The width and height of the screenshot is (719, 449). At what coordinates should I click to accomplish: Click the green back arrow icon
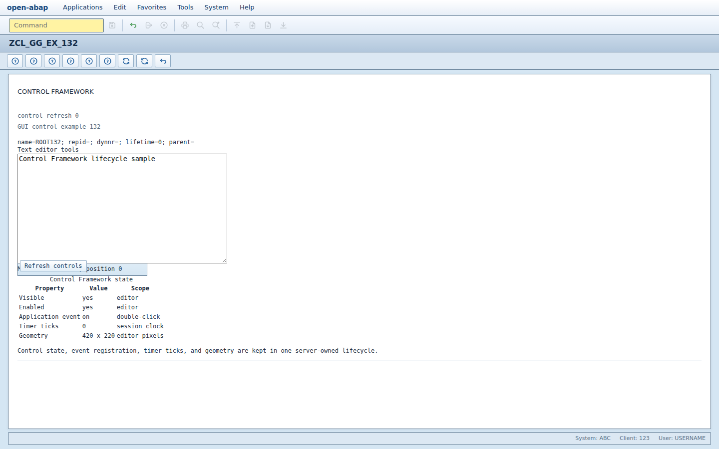click(x=133, y=25)
